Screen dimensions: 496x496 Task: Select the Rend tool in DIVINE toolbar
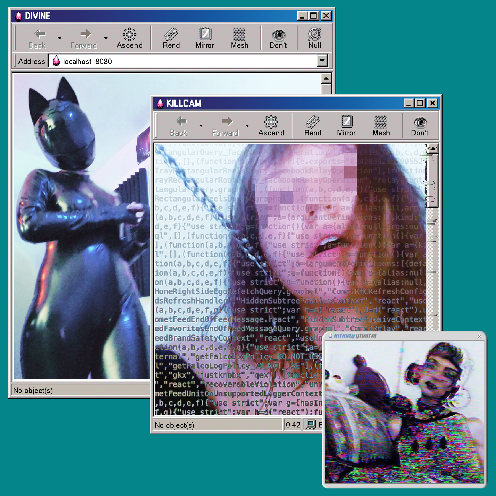pos(171,34)
